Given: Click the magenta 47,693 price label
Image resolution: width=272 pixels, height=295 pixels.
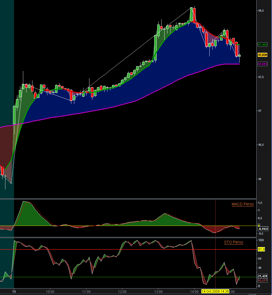Looking at the screenshot, I should tap(262, 64).
